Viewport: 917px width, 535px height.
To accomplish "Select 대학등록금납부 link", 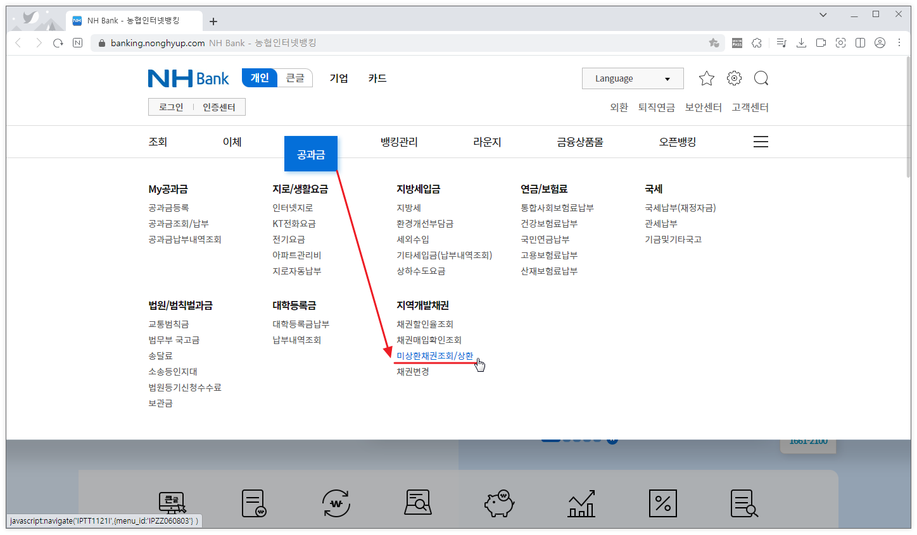I will (x=301, y=324).
